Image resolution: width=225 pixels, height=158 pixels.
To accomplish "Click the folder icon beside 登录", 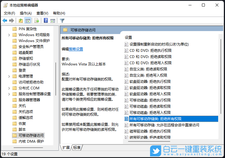I will (15, 70).
